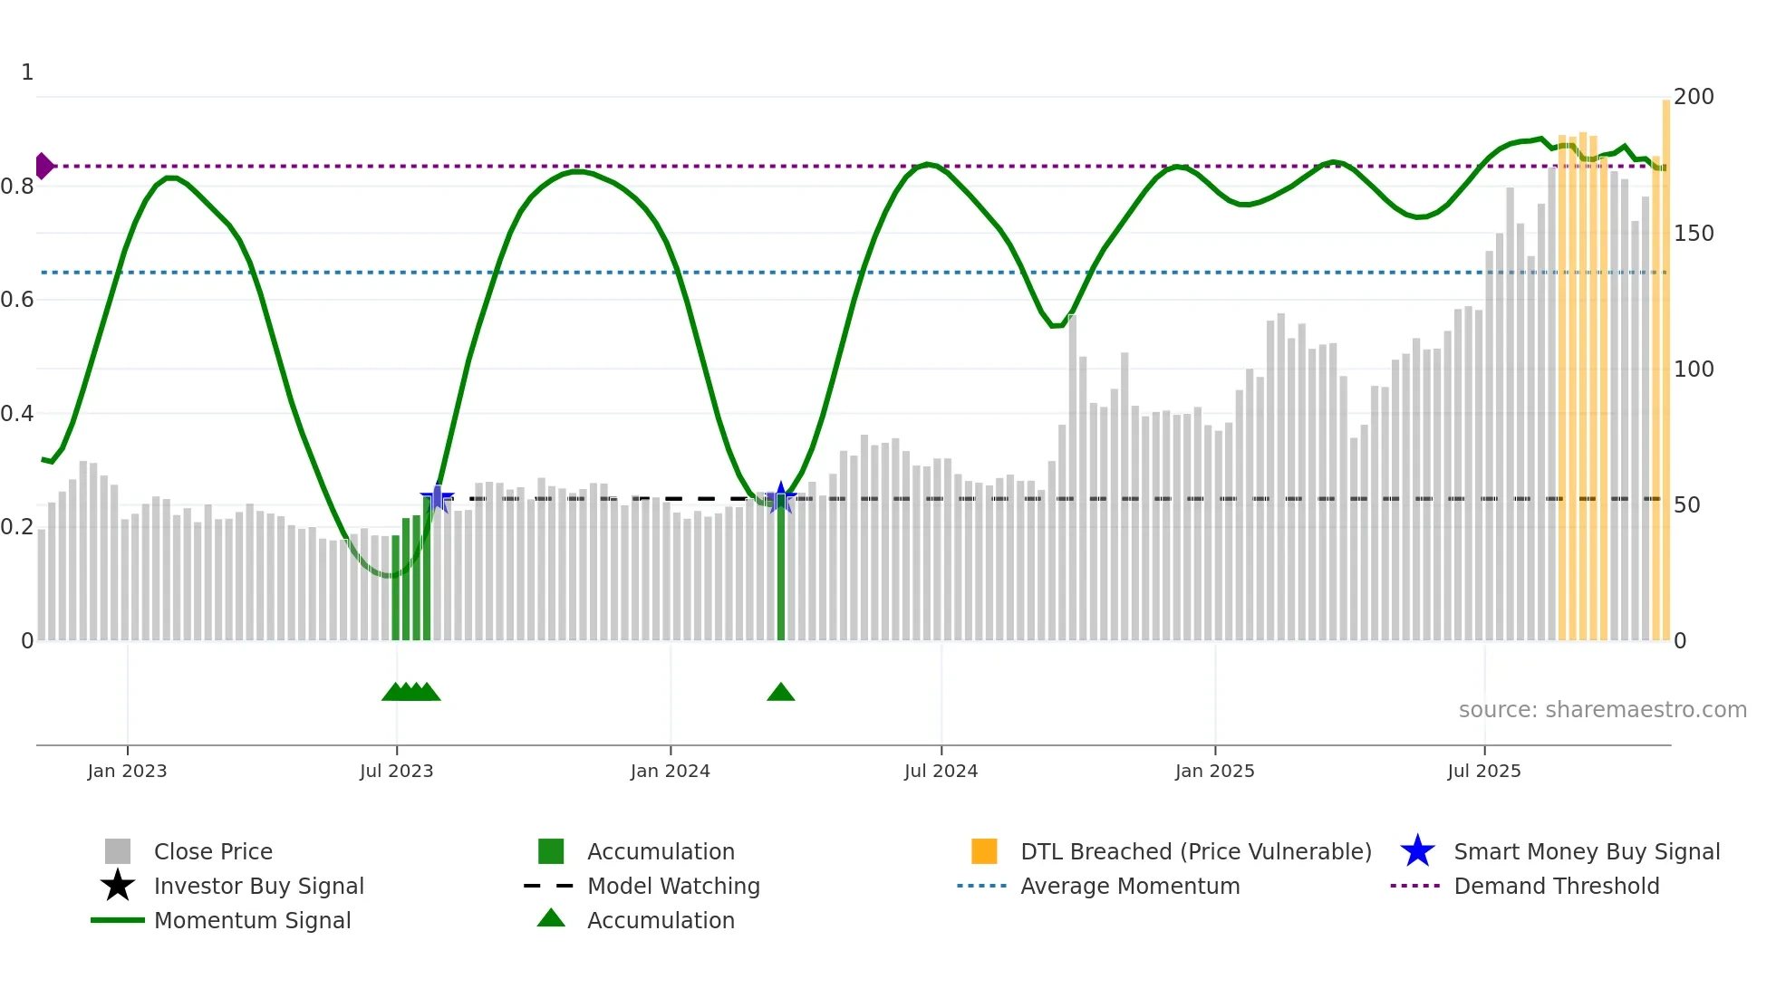Click the dotted Average Momentum legend line icon
Screen dimensions: 1776x998
tap(982, 886)
